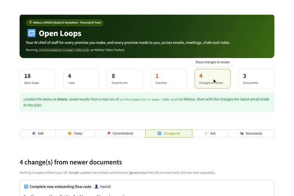Click the 18 Open loops stat card

(x=38, y=78)
